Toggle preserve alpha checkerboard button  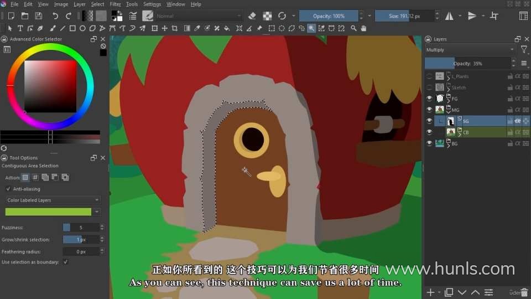[x=267, y=16]
